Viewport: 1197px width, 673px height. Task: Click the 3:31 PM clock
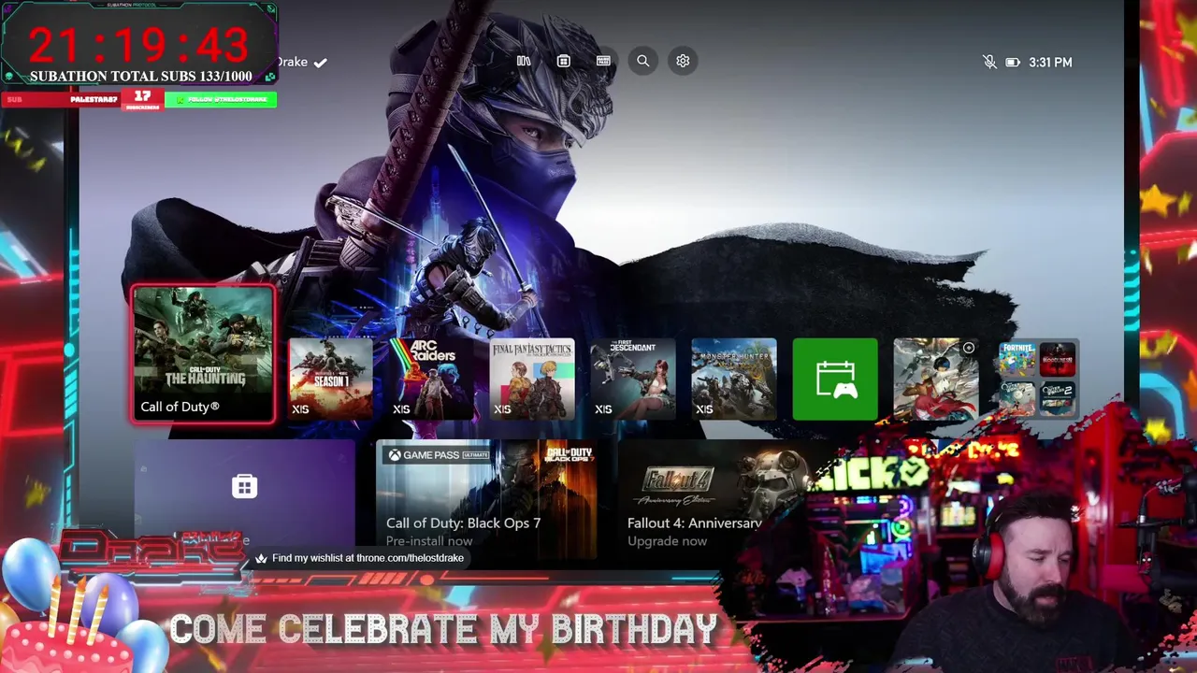(1050, 62)
